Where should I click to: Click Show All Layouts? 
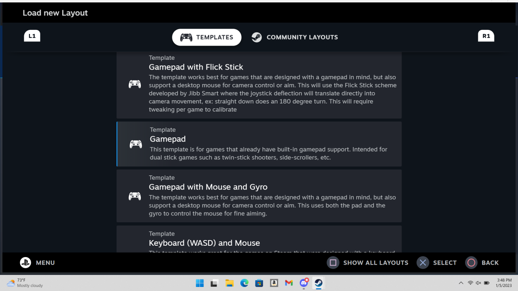368,263
